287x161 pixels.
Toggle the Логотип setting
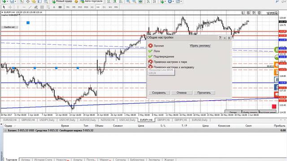click(x=151, y=46)
